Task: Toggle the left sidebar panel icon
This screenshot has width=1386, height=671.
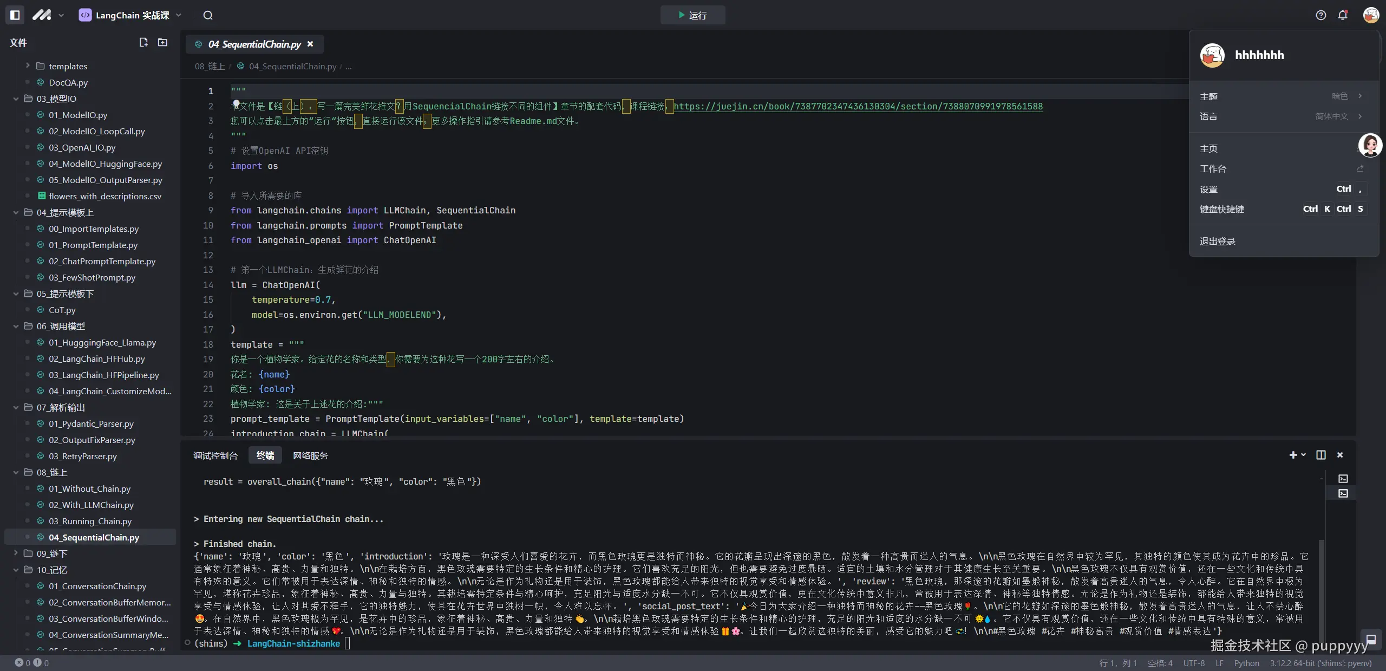Action: pyautogui.click(x=15, y=15)
